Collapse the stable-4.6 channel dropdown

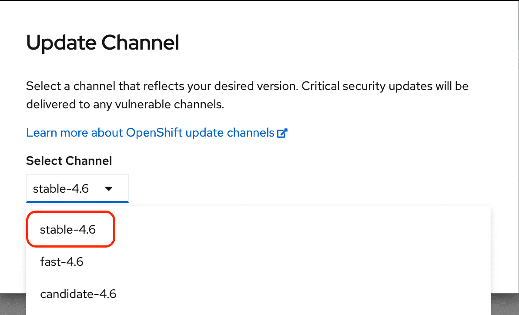pos(77,188)
